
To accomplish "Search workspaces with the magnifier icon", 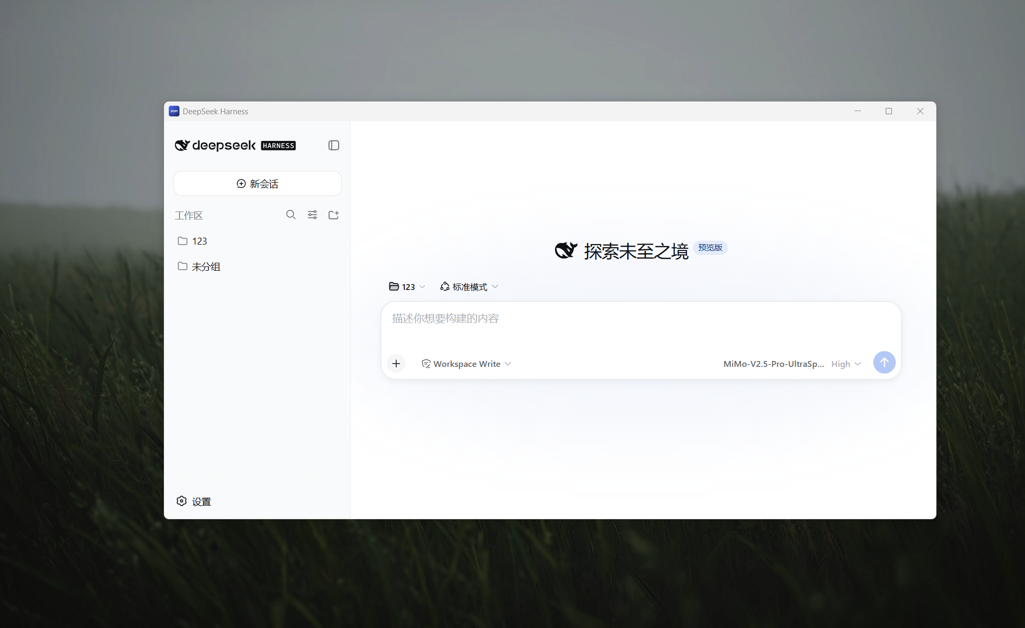I will pyautogui.click(x=291, y=215).
